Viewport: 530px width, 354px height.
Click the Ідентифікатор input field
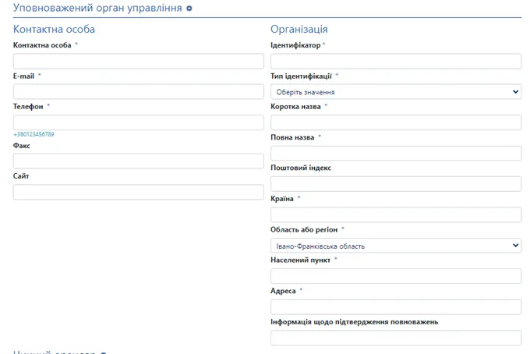(x=395, y=61)
